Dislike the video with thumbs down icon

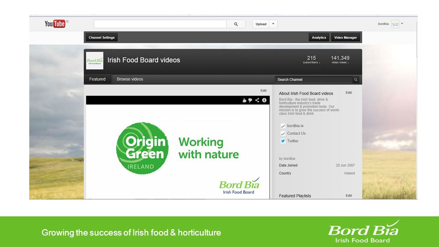tap(250, 100)
